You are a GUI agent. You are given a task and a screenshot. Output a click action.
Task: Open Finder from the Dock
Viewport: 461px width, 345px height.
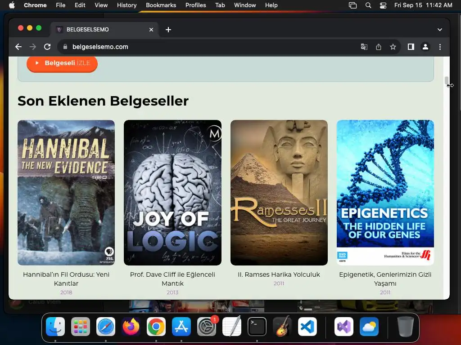[55, 327]
